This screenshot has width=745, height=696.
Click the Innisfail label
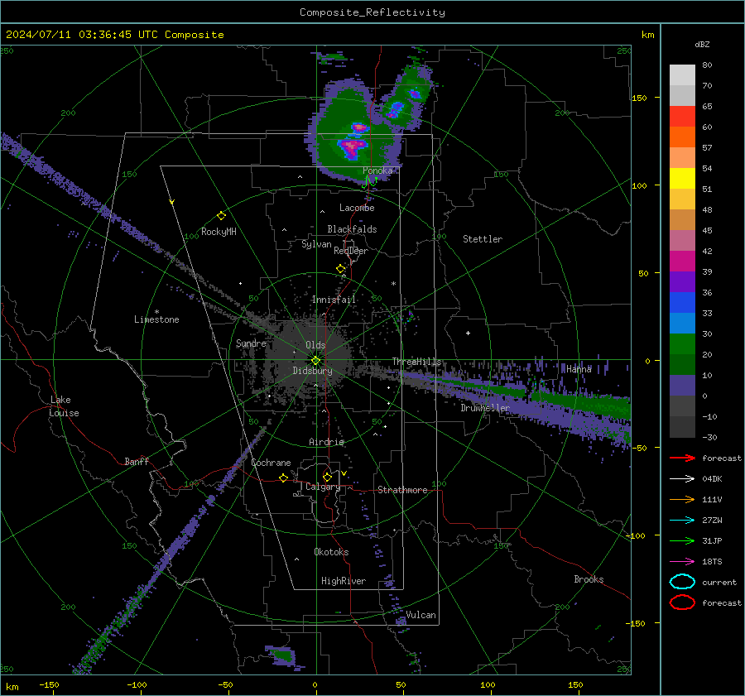click(x=334, y=300)
